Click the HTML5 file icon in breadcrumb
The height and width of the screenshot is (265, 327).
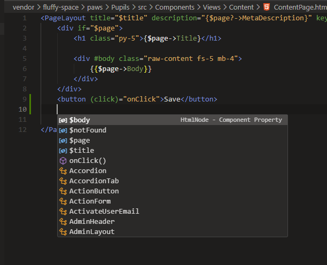click(x=267, y=7)
